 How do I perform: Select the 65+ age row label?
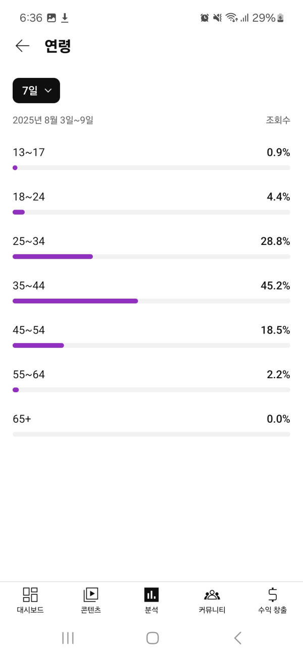point(22,419)
